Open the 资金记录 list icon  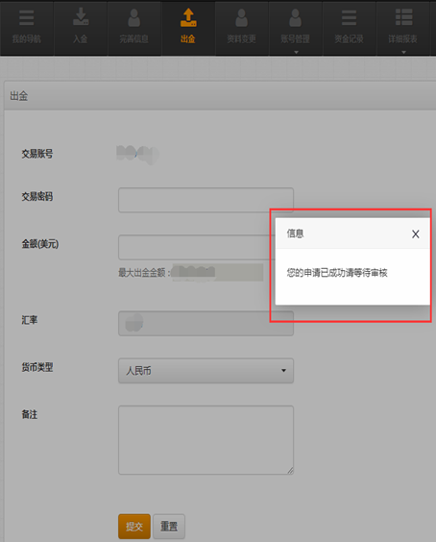point(349,17)
